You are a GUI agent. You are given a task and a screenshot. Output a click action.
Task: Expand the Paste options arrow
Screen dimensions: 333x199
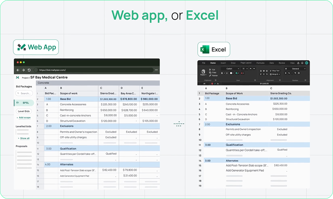pyautogui.click(x=206, y=75)
